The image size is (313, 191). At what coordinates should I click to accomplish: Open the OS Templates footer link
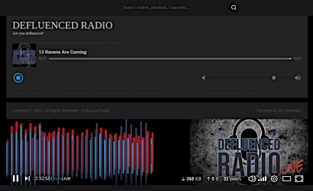coord(289,111)
